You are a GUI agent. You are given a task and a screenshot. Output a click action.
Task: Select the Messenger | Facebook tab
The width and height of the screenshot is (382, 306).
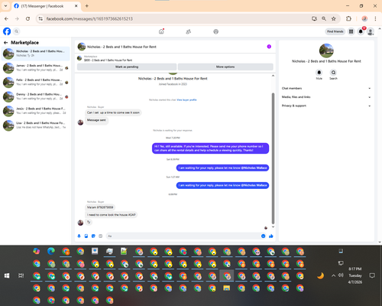tap(46, 6)
